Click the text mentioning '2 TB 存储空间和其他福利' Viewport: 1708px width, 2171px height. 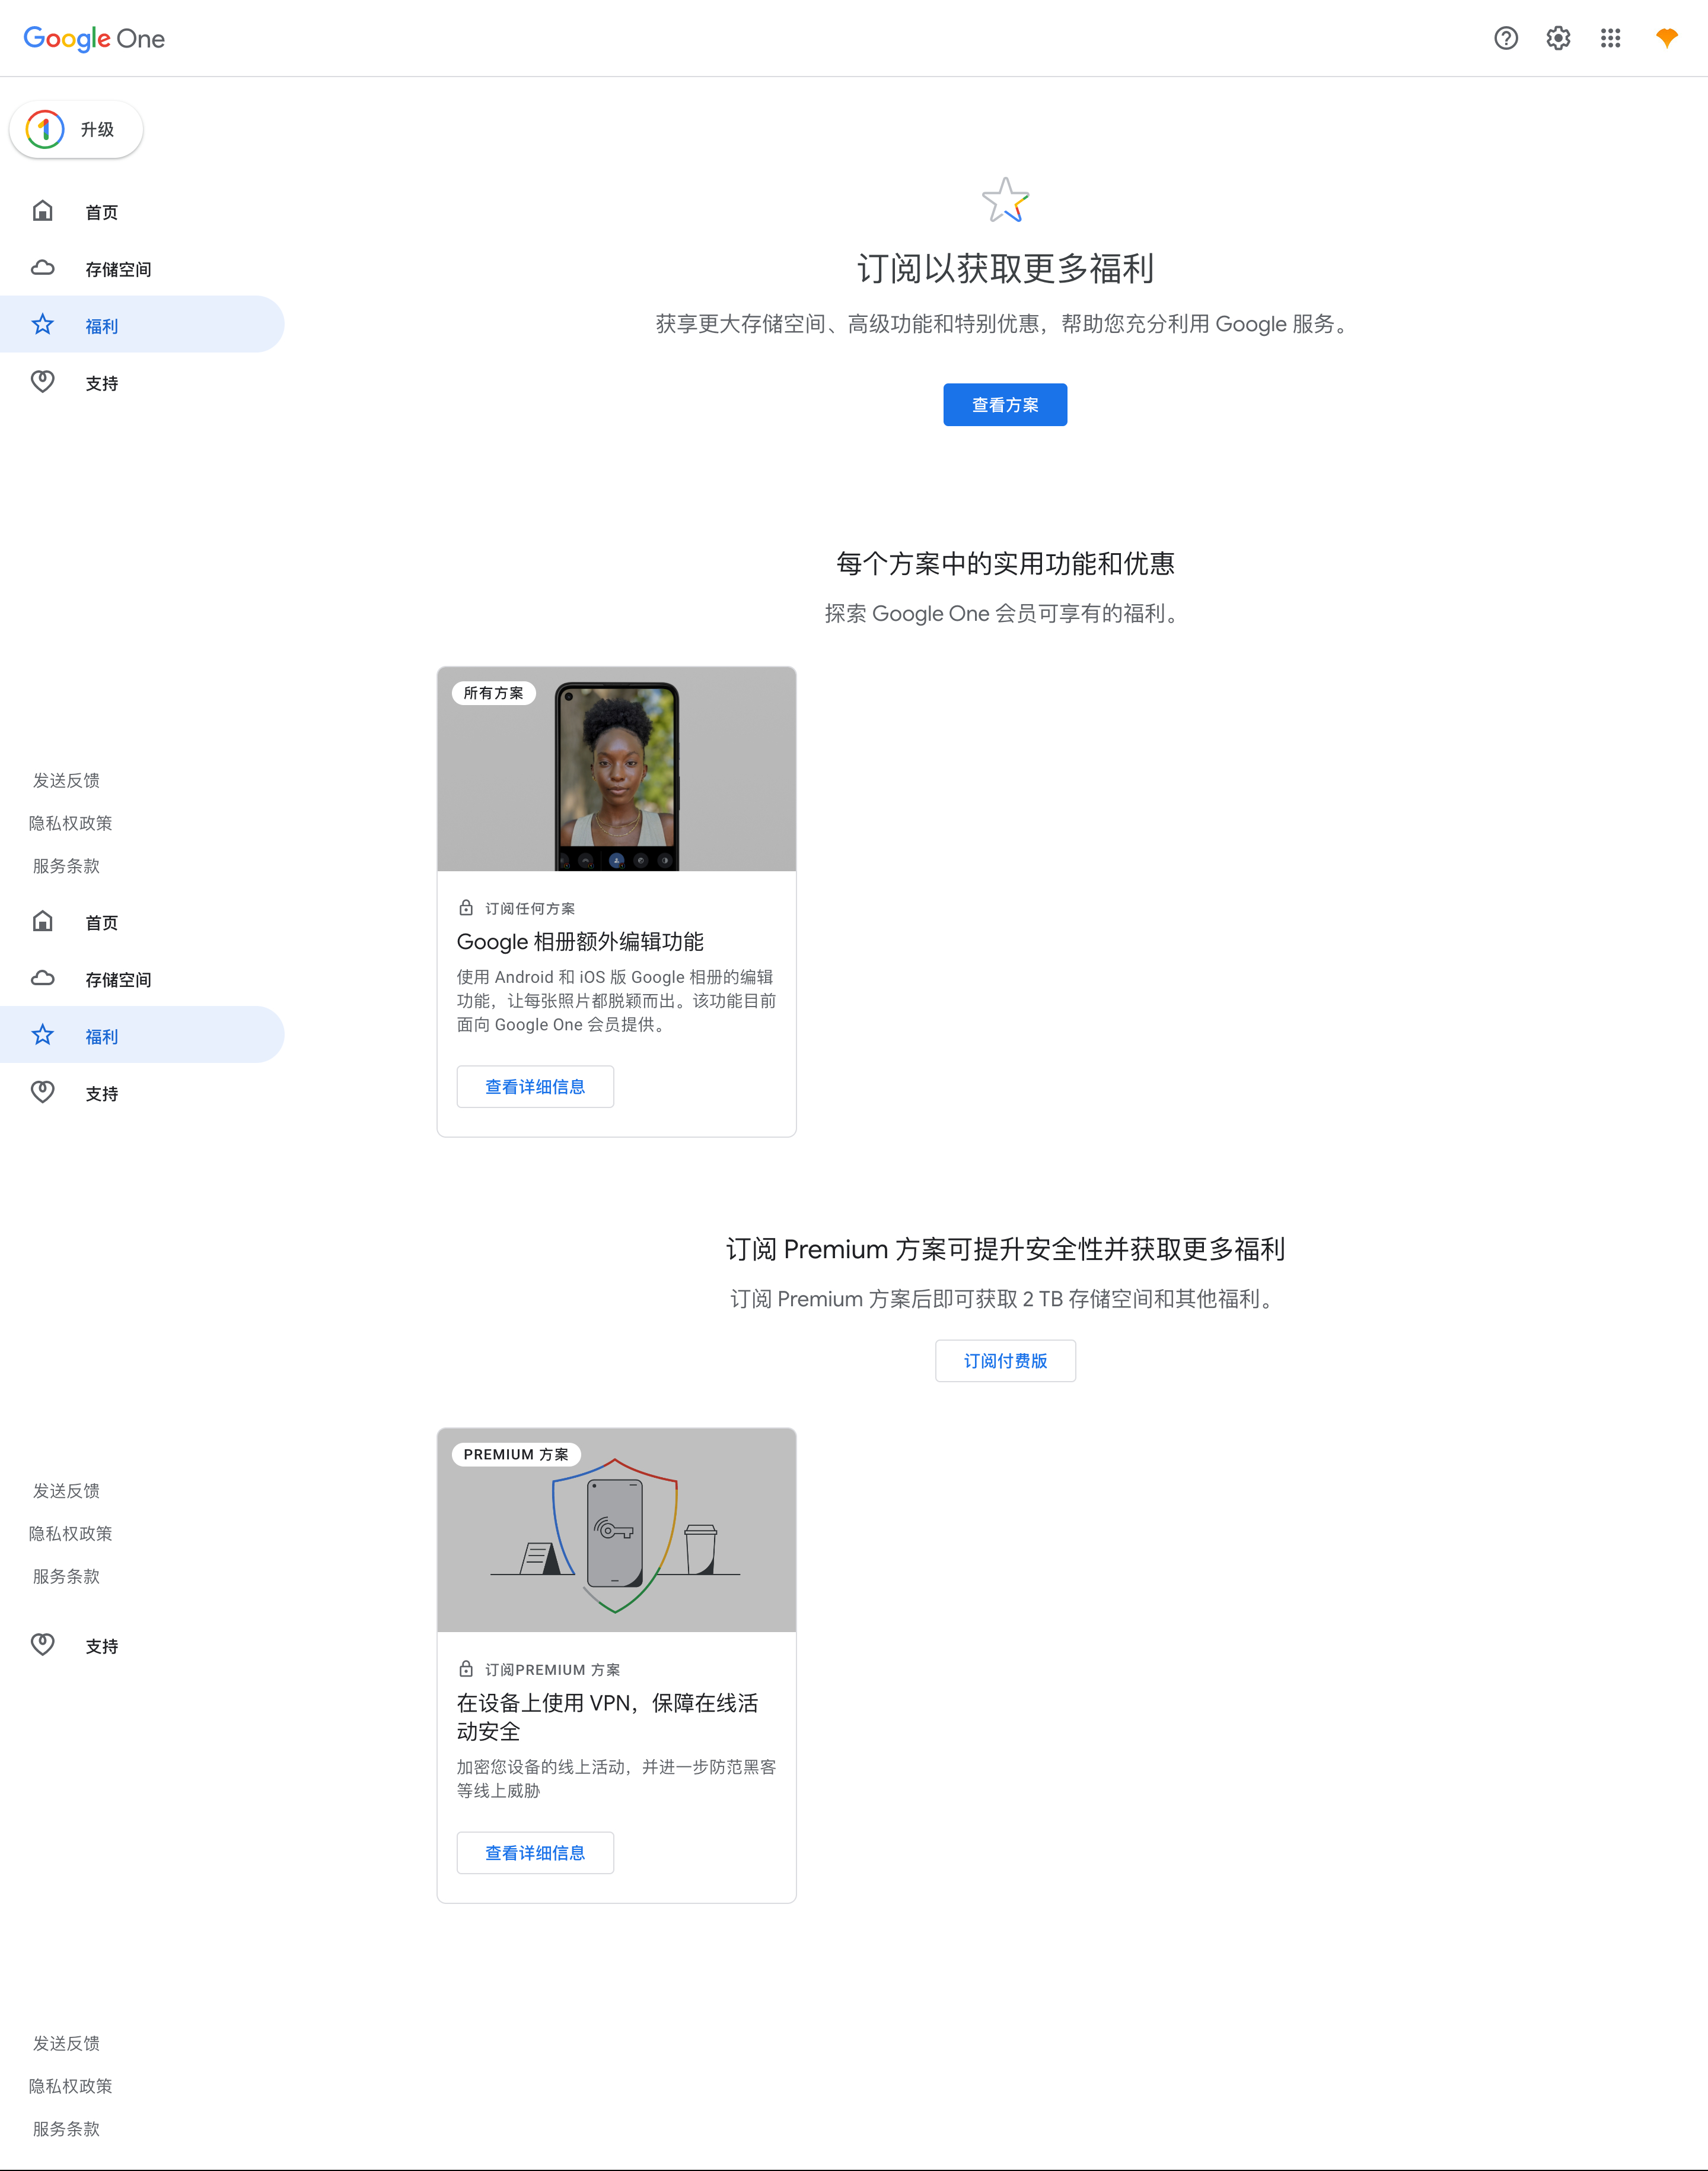1005,1299
